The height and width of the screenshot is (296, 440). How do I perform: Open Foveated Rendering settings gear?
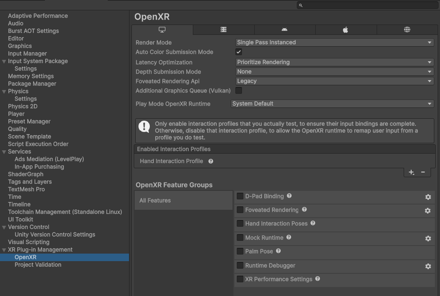(428, 211)
